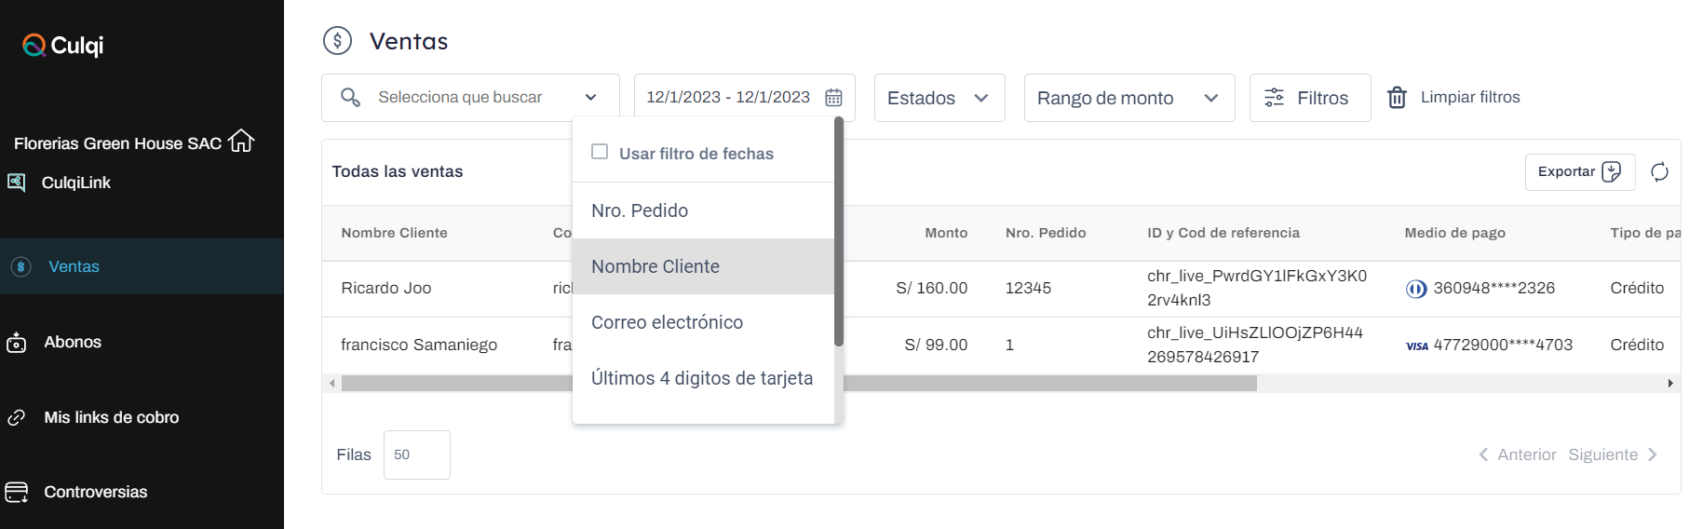Enable the Usar filtro de fechas checkbox
Viewport: 1703px width, 529px height.
pyautogui.click(x=600, y=152)
